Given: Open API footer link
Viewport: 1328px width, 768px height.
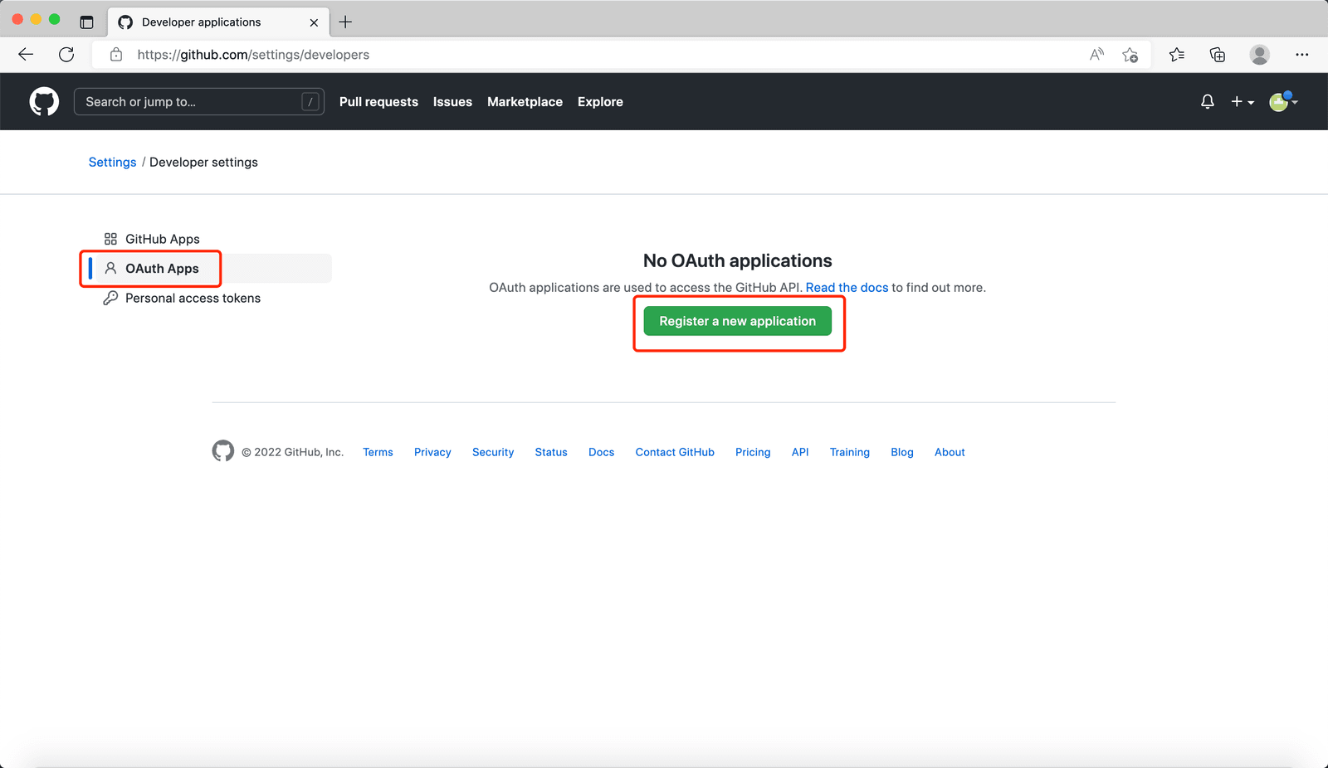Looking at the screenshot, I should coord(800,452).
